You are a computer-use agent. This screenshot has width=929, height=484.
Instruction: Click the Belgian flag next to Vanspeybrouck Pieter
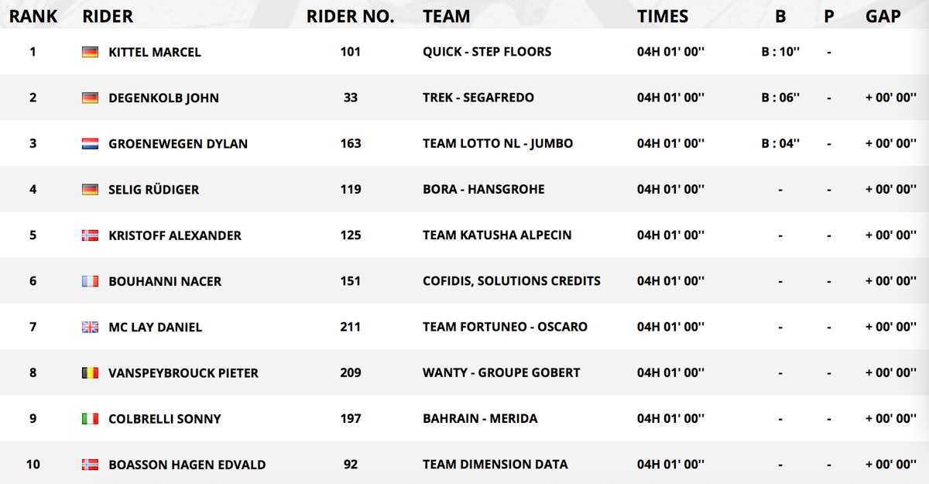coord(90,373)
